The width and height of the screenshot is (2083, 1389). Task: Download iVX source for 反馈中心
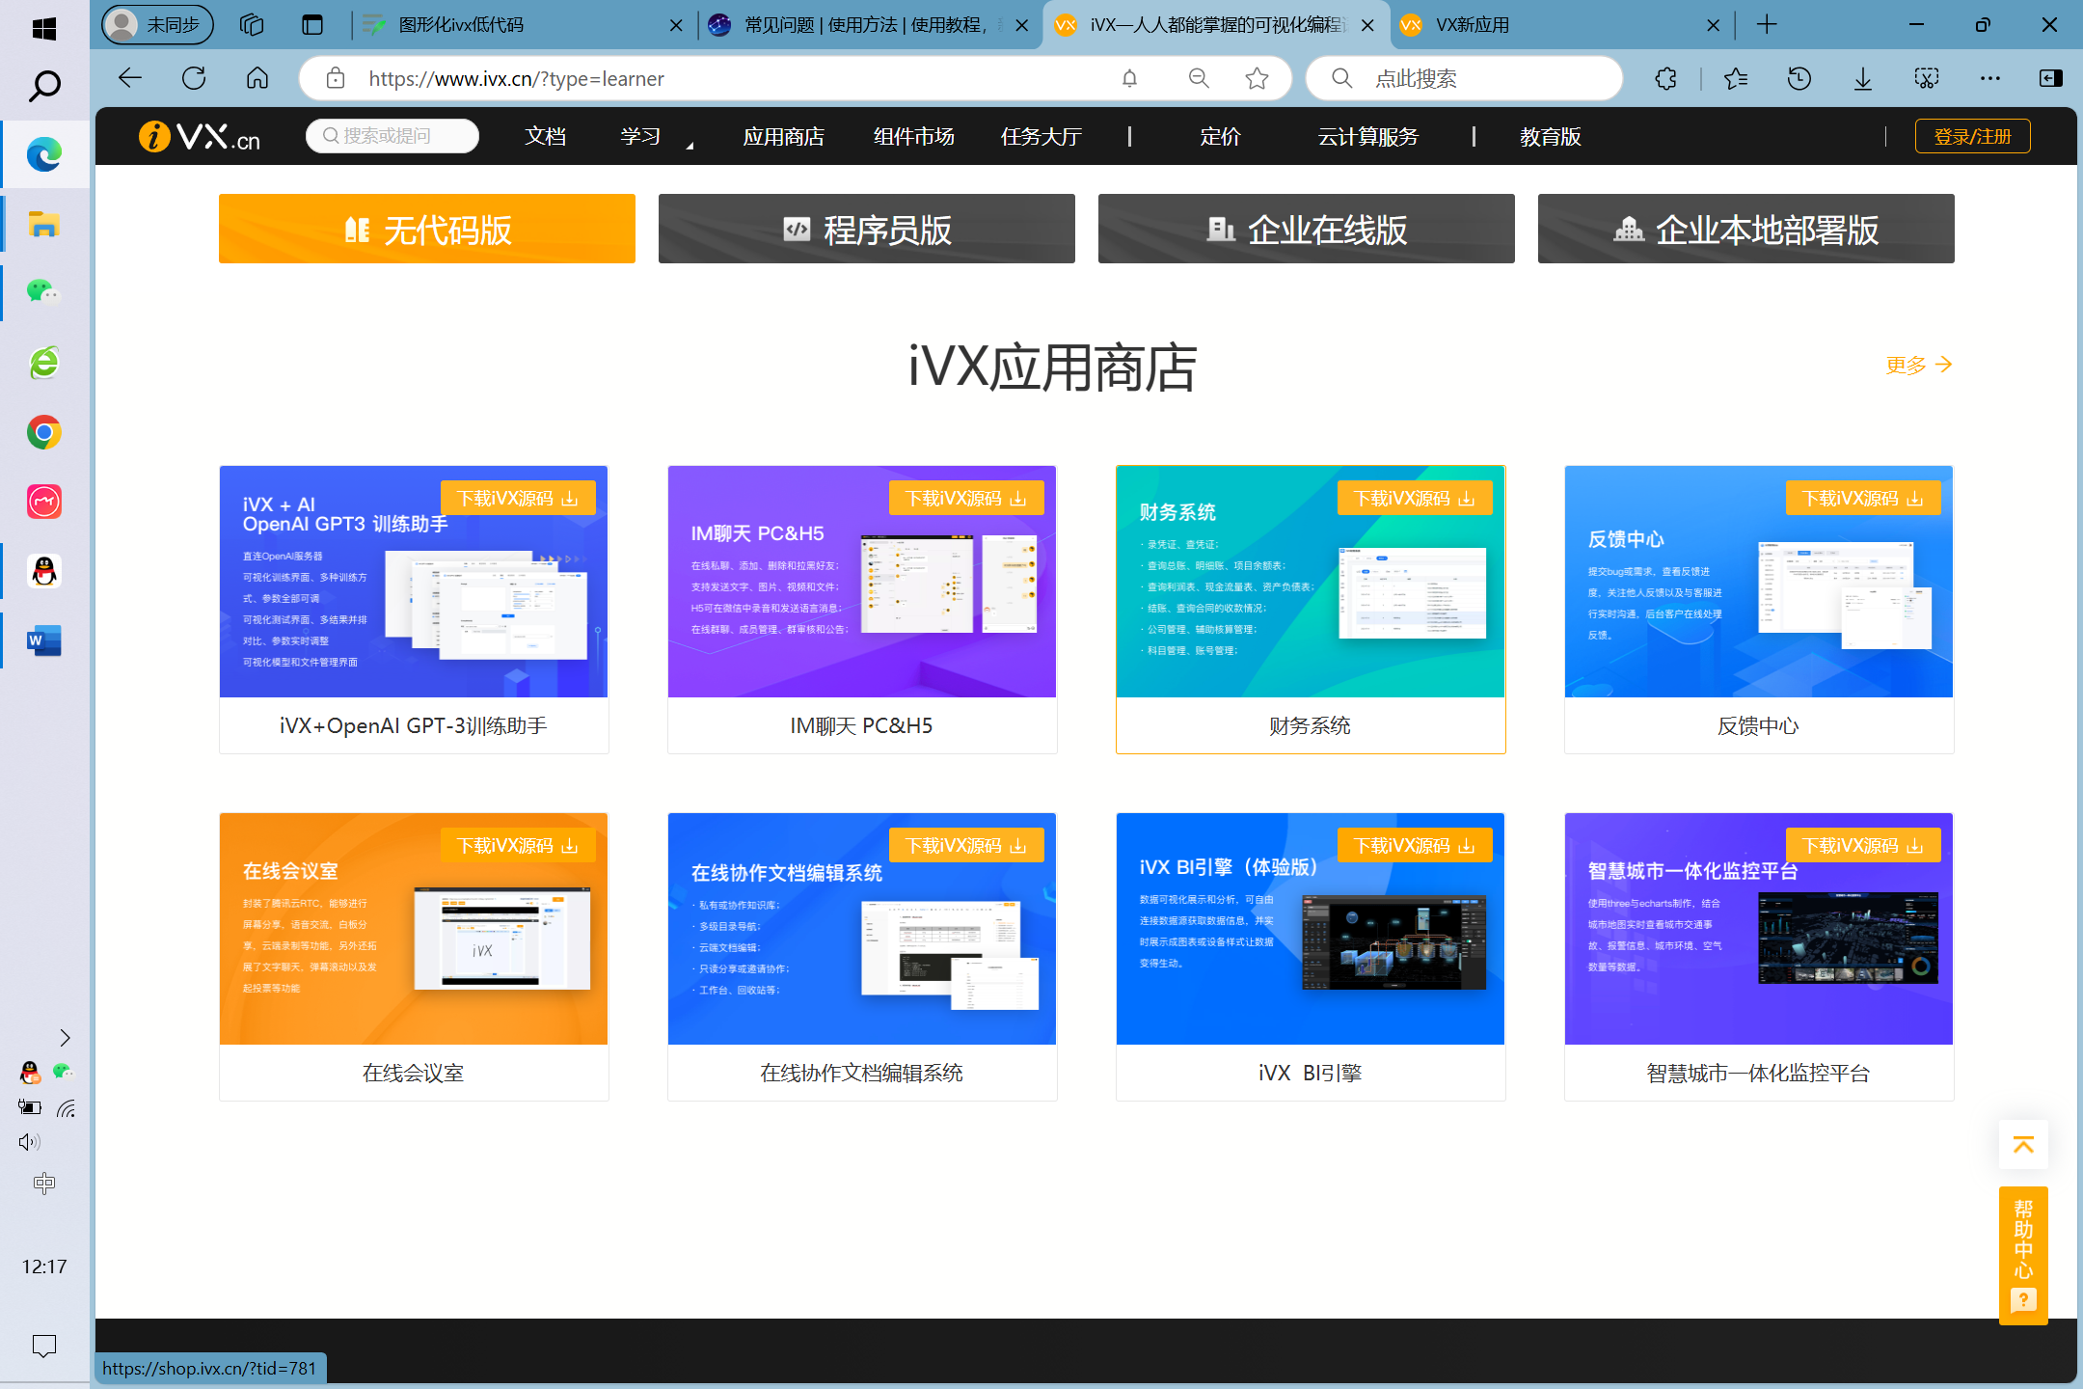[x=1863, y=498]
